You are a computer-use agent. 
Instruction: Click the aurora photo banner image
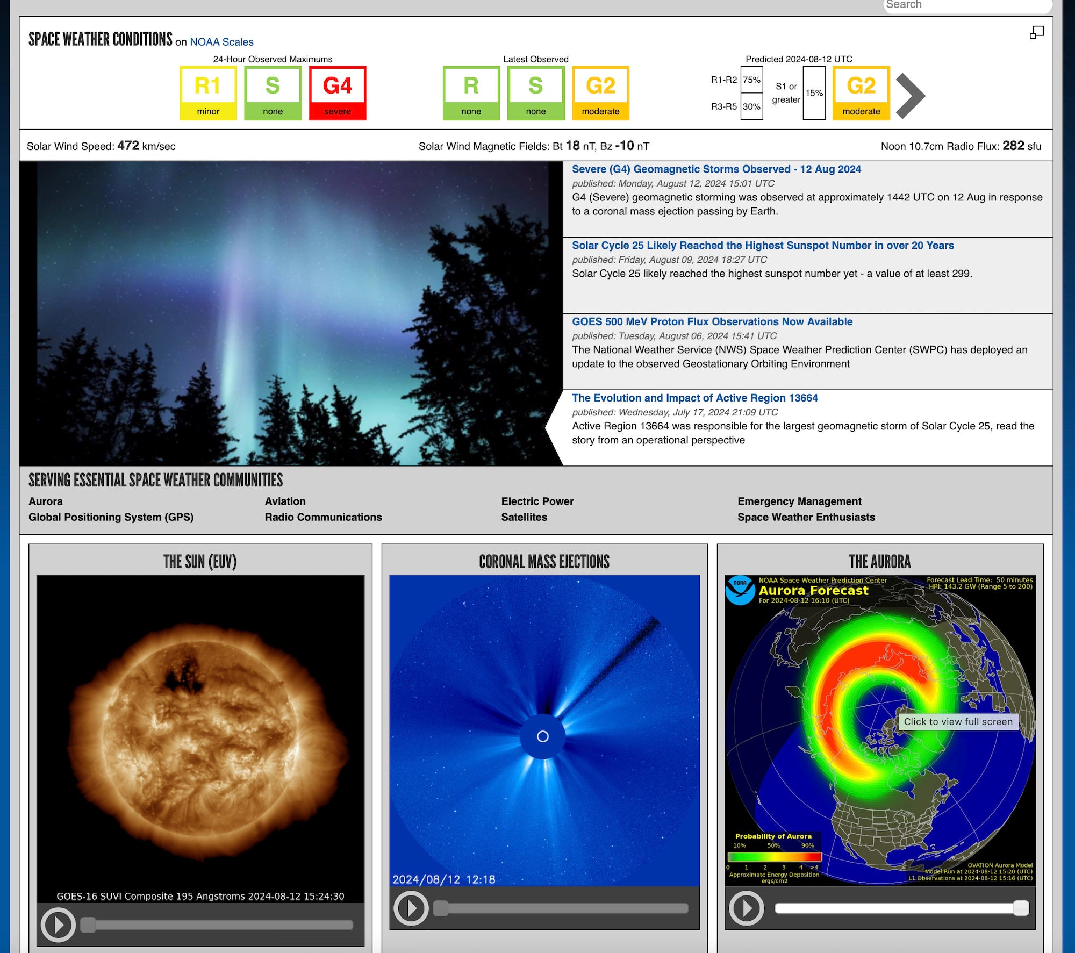[x=290, y=313]
